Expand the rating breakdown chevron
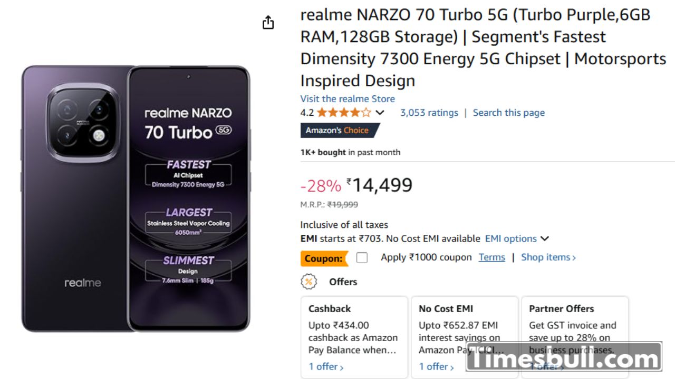The width and height of the screenshot is (675, 379). coord(380,113)
